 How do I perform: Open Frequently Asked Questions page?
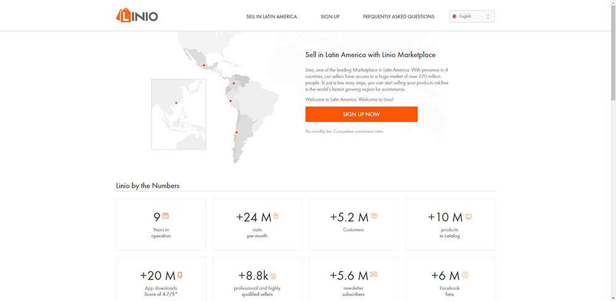point(399,17)
